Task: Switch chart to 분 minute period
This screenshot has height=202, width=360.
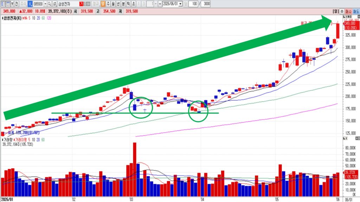Action: 123,4
